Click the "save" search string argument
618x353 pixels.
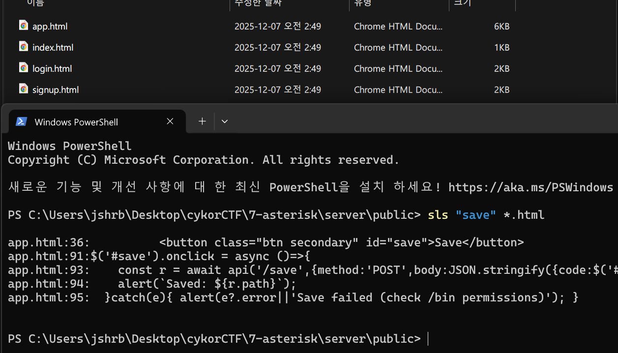pyautogui.click(x=476, y=215)
